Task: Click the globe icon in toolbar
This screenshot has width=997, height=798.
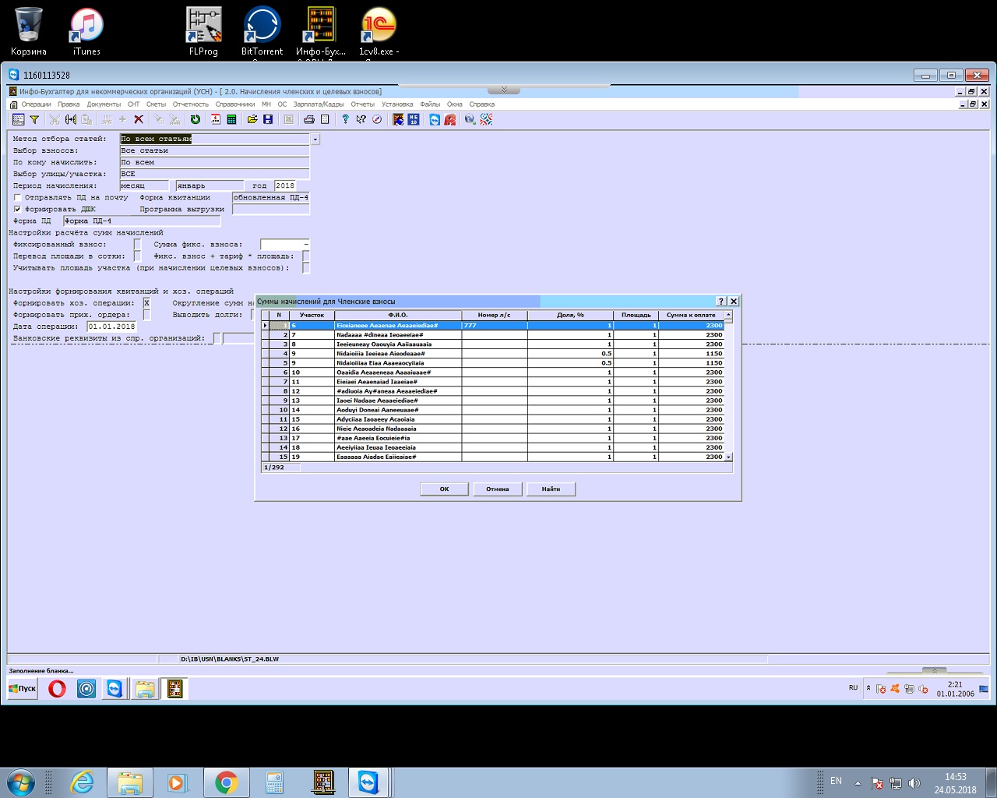Action: (470, 119)
